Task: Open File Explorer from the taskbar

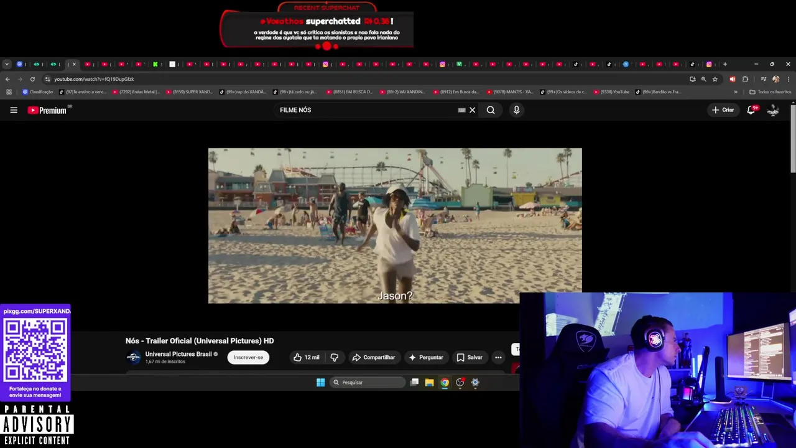Action: click(429, 383)
